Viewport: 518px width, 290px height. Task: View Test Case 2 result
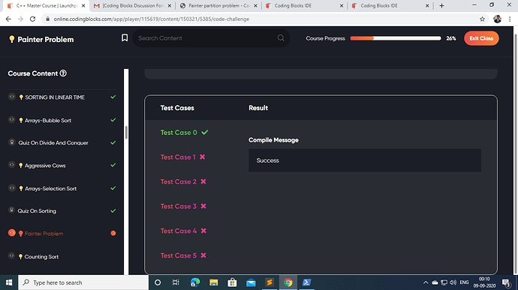click(x=179, y=182)
